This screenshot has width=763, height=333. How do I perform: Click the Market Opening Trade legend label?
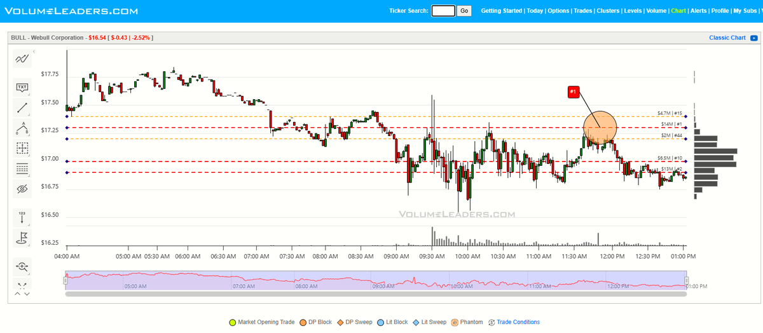pos(266,322)
